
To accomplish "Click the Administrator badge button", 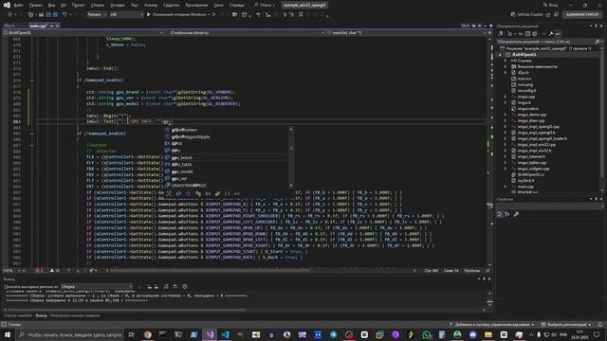I will pyautogui.click(x=582, y=15).
